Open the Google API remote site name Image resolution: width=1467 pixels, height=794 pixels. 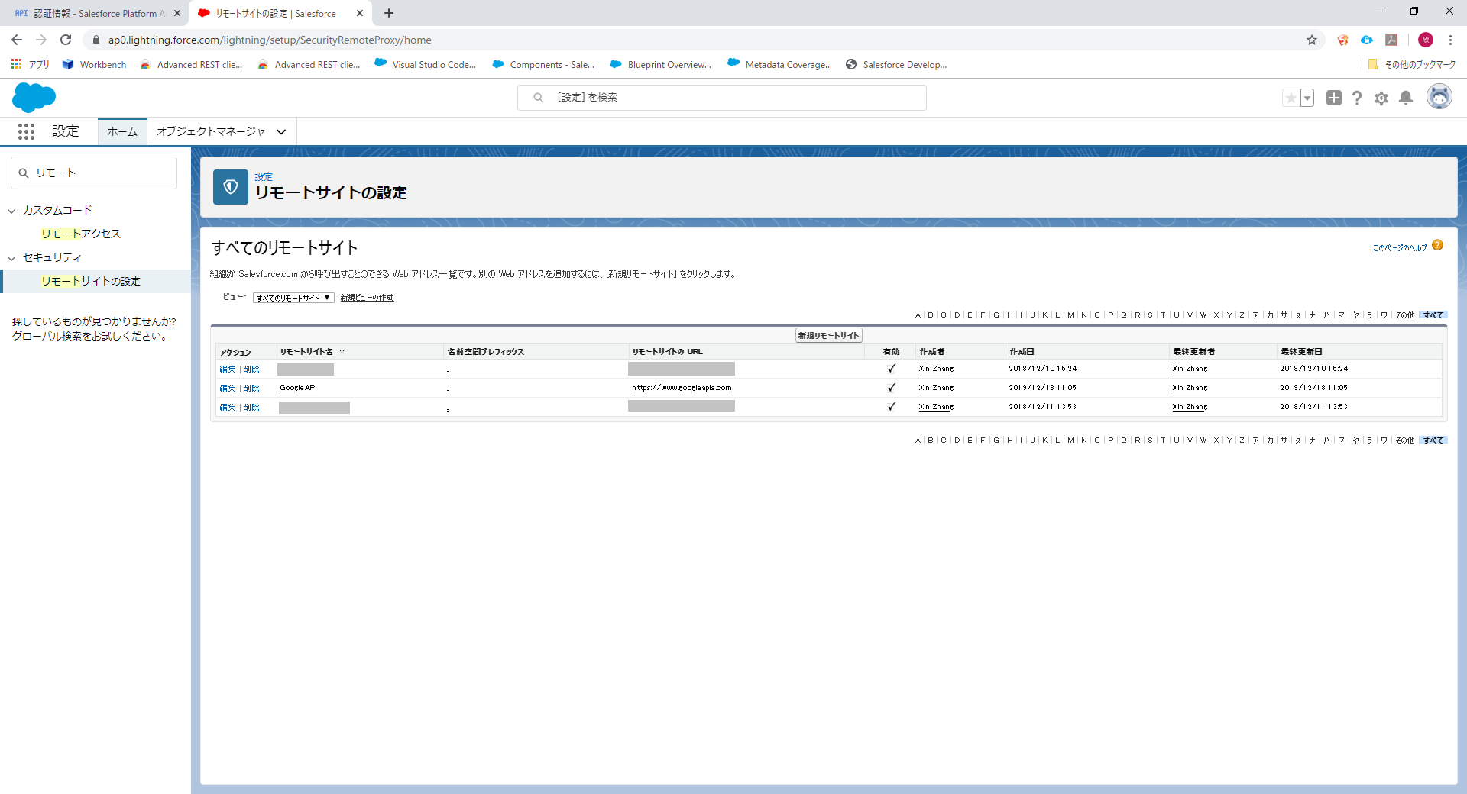coord(298,388)
